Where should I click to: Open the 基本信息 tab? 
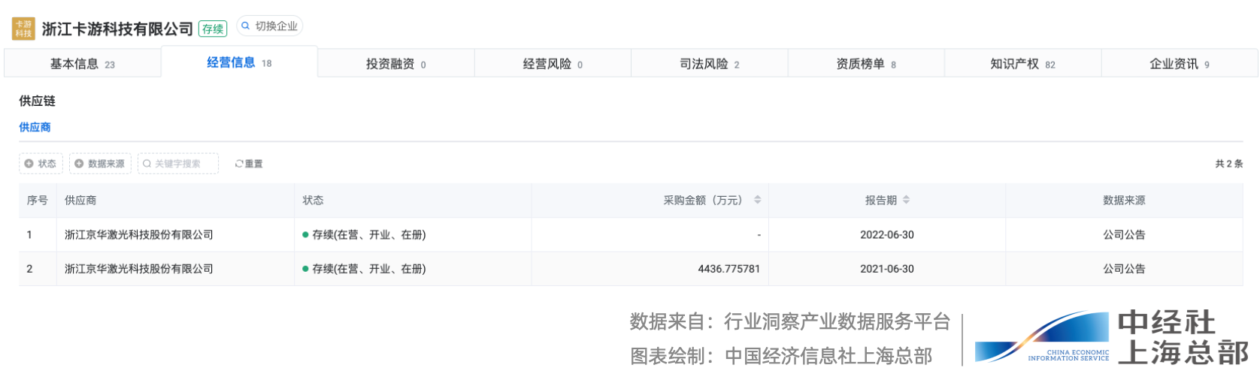82,64
